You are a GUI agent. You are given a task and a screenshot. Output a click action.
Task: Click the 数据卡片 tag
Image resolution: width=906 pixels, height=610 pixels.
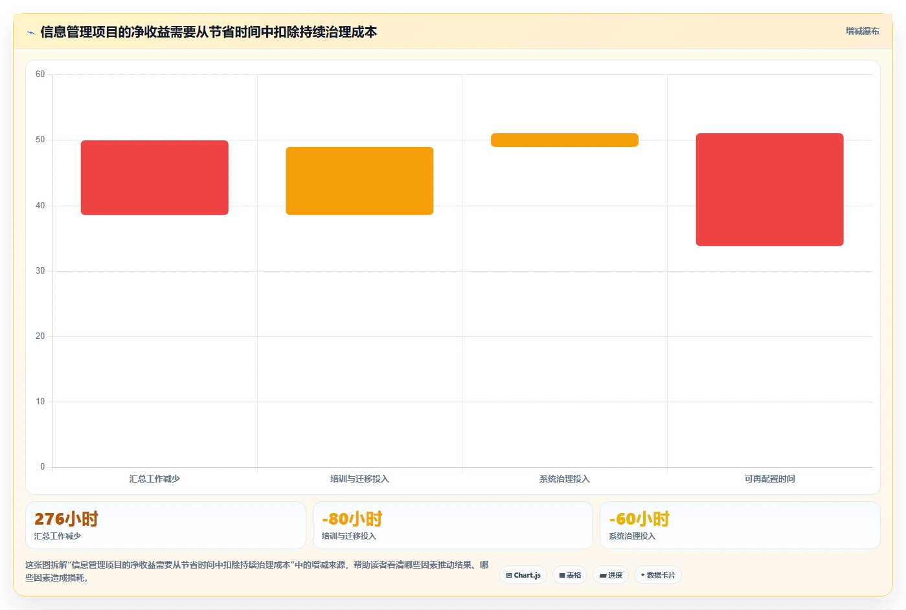[x=658, y=575]
